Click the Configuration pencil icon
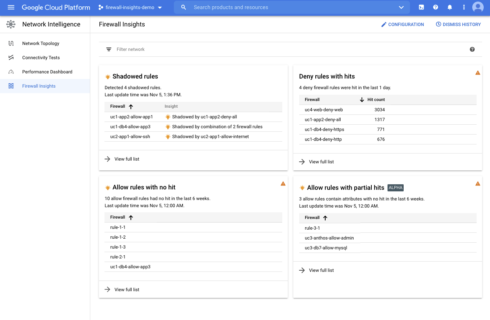490x320 pixels. point(384,24)
